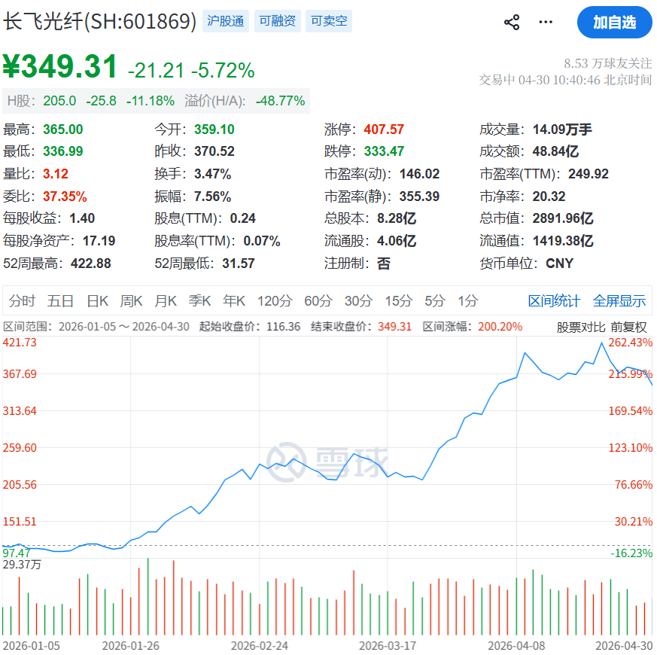Click the 成交量 value 14.09万手

[562, 129]
